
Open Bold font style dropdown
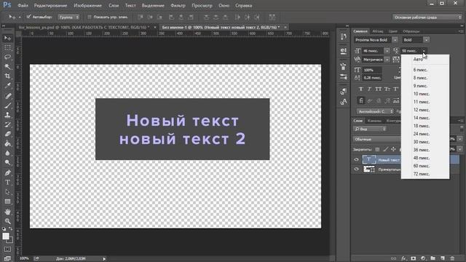click(426, 40)
